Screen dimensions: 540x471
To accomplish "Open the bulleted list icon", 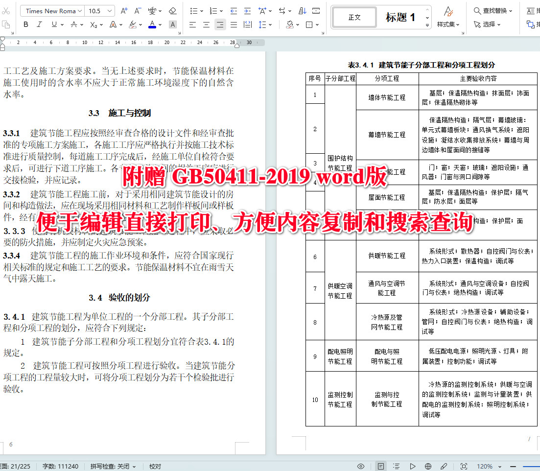I will (193, 10).
